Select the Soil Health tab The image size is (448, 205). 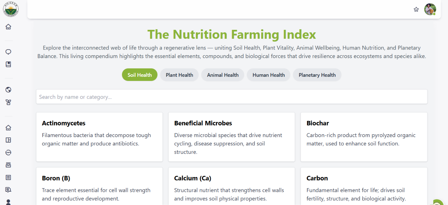click(140, 75)
